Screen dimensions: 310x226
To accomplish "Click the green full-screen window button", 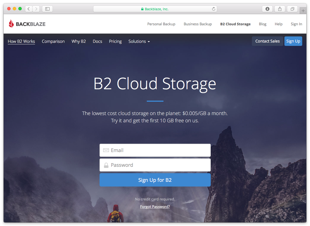I will click(x=20, y=9).
